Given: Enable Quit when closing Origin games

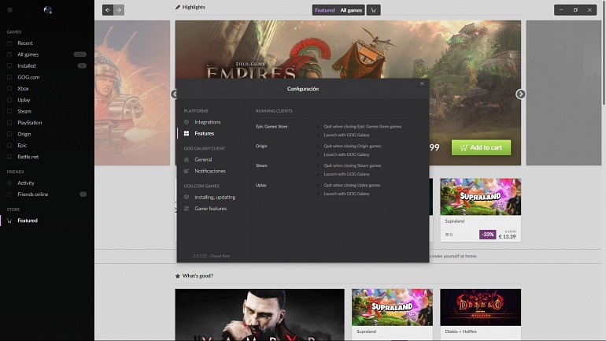Looking at the screenshot, I should (318, 146).
